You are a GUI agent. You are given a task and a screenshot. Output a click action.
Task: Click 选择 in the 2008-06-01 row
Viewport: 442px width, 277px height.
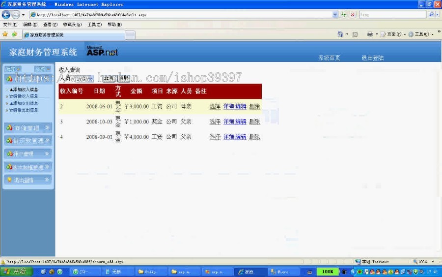point(215,106)
